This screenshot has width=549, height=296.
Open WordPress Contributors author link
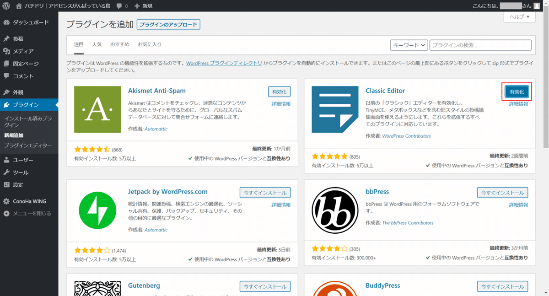coord(406,136)
